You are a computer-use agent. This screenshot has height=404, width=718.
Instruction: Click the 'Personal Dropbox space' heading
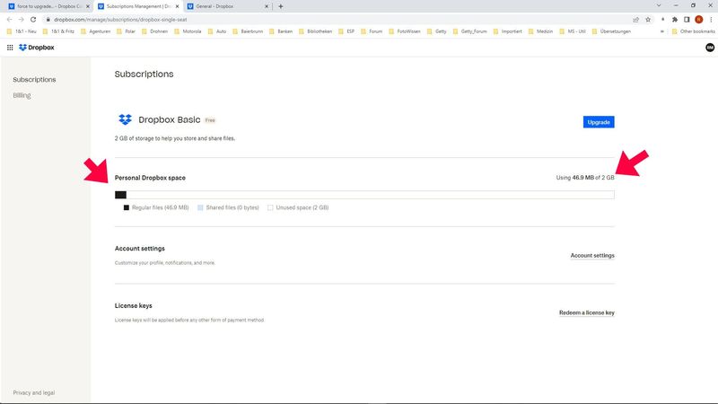[x=150, y=178]
